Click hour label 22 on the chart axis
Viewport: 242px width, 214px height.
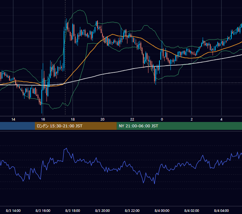click(x=132, y=119)
